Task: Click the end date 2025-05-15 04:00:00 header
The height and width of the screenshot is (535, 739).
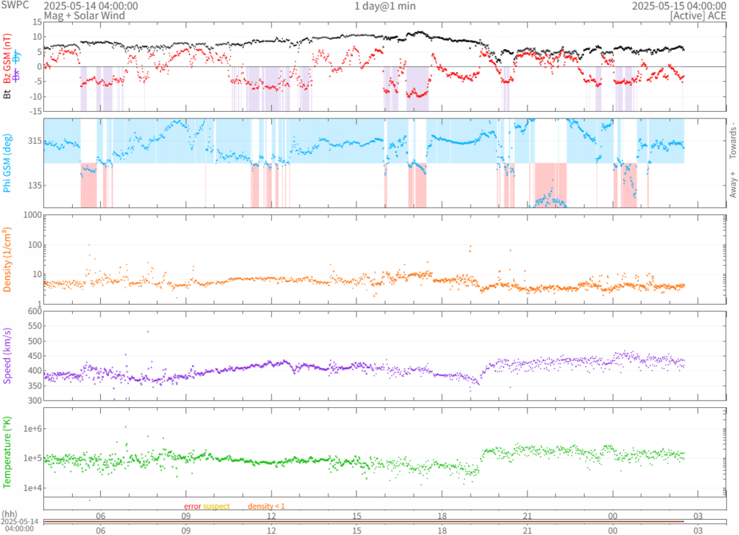Action: [678, 6]
